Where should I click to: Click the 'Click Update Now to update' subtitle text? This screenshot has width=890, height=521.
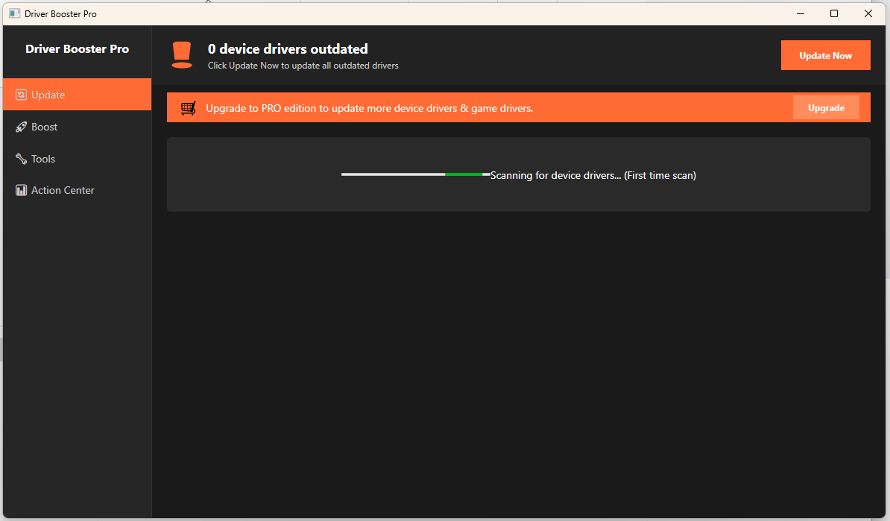[303, 66]
